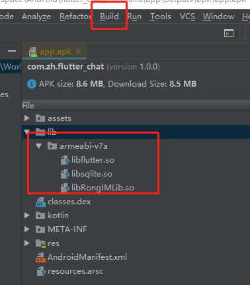Select the armeabi-v7a folder icon
Screen dimensions: 250x285
(x=52, y=146)
